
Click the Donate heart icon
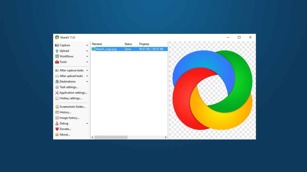57,129
